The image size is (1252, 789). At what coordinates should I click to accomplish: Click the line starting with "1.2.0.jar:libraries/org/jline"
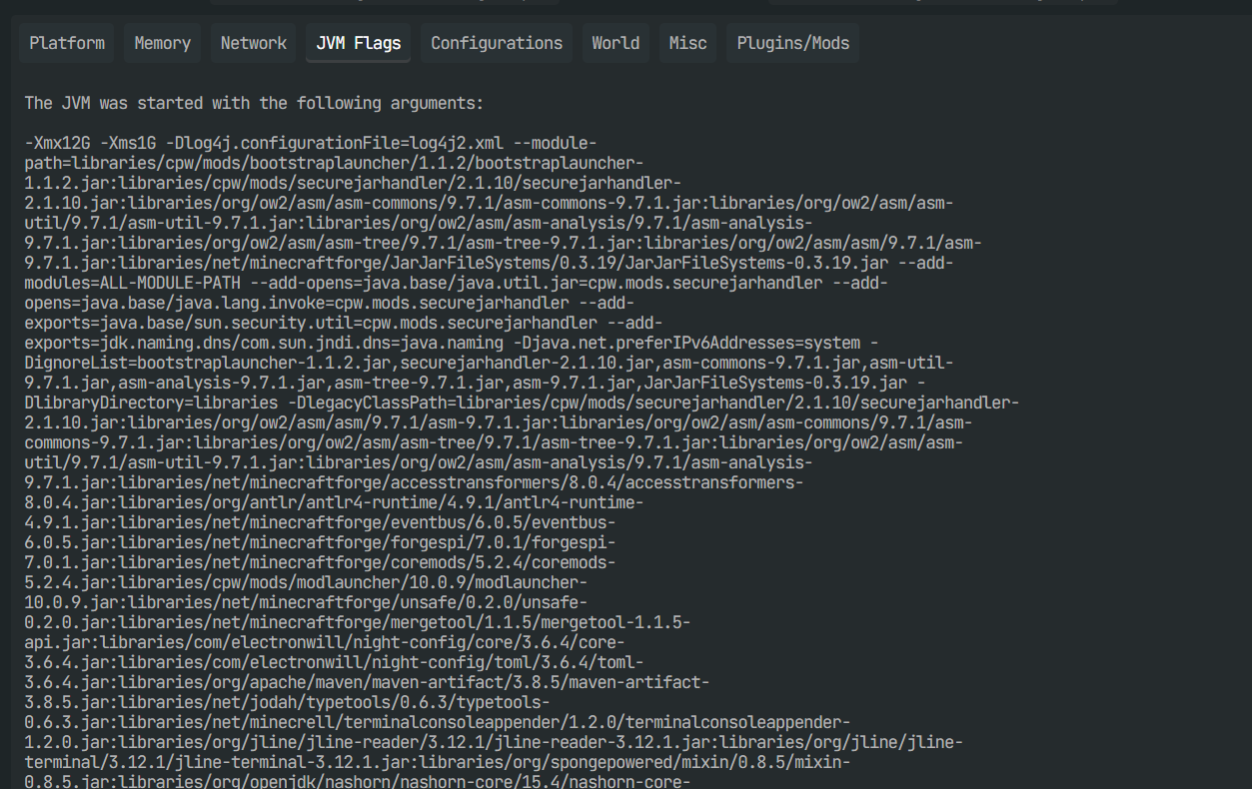coord(495,742)
